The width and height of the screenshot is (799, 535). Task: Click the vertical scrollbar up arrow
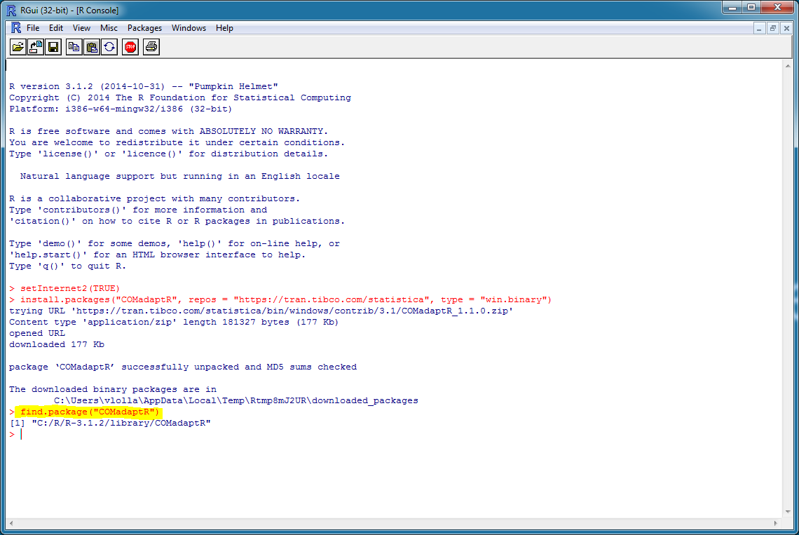(788, 67)
